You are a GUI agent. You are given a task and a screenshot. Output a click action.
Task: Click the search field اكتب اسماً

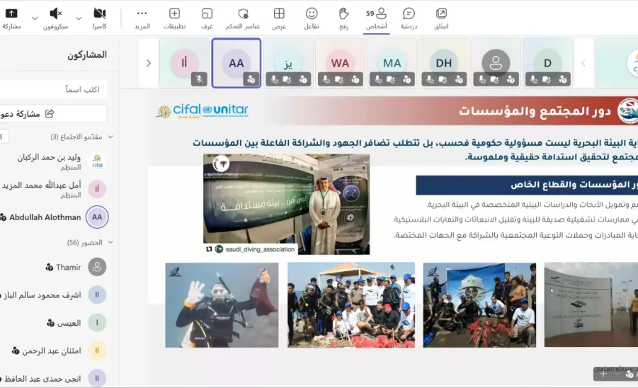53,89
